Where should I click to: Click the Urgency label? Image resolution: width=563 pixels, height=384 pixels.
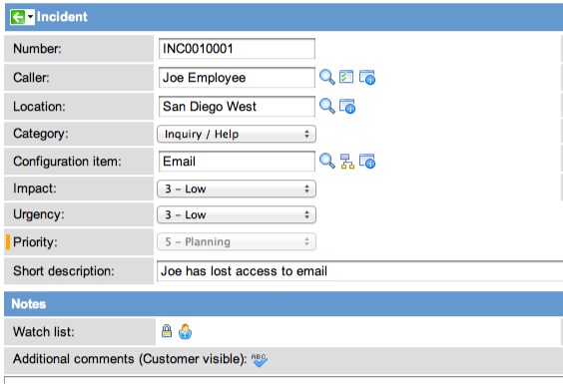click(38, 214)
